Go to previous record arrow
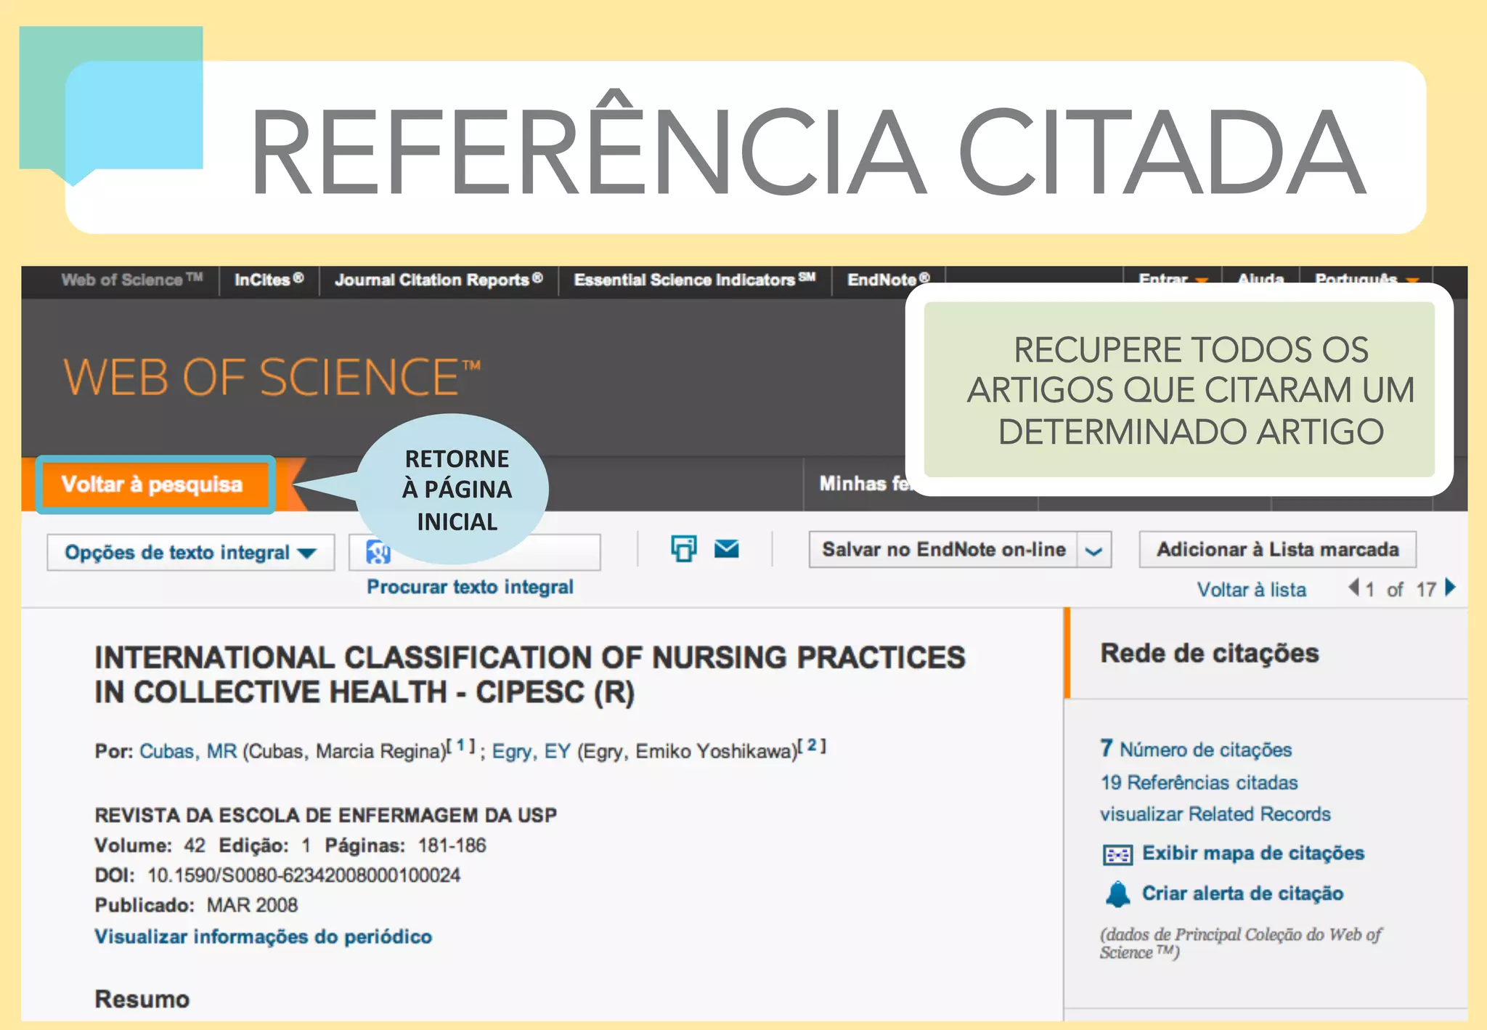This screenshot has height=1030, width=1487. click(x=1353, y=587)
